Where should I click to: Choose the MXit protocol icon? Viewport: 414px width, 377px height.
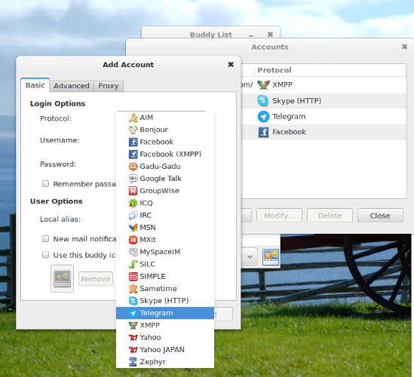pyautogui.click(x=133, y=240)
